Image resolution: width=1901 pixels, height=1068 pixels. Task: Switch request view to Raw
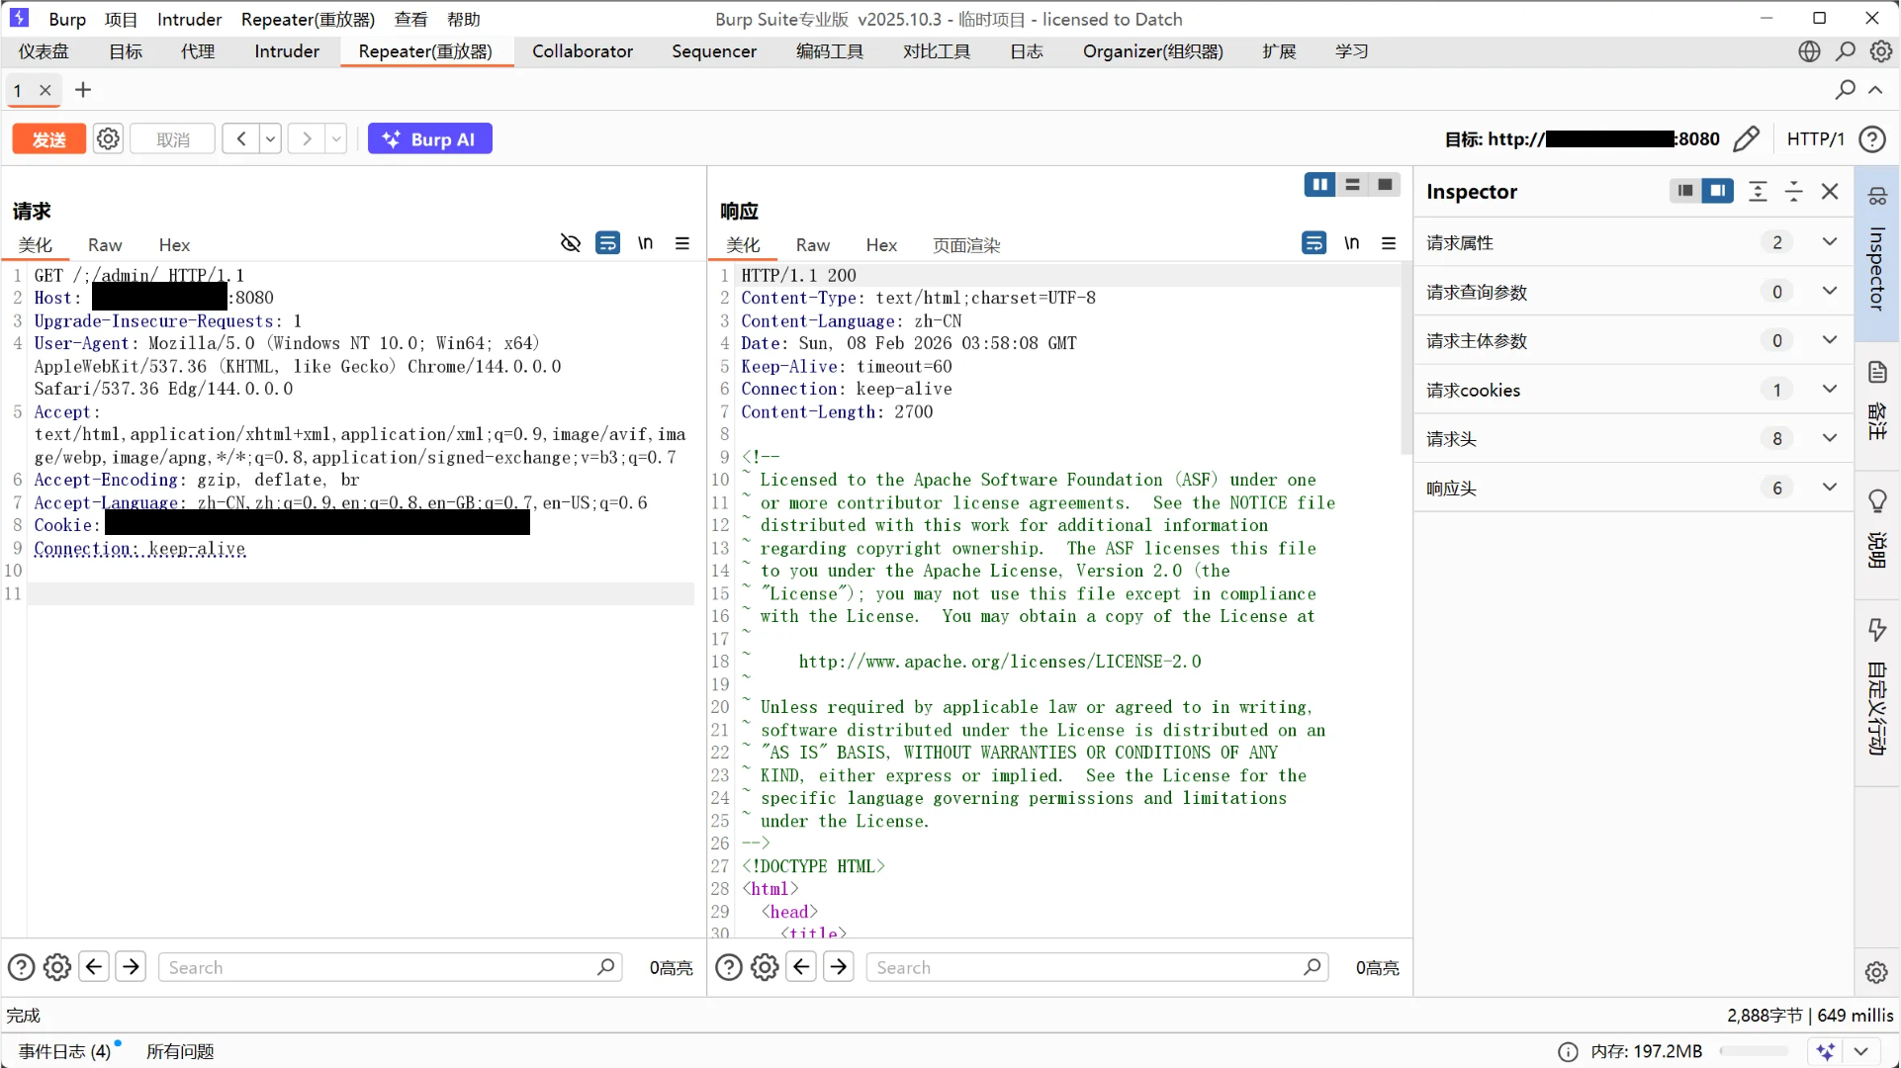click(x=105, y=245)
